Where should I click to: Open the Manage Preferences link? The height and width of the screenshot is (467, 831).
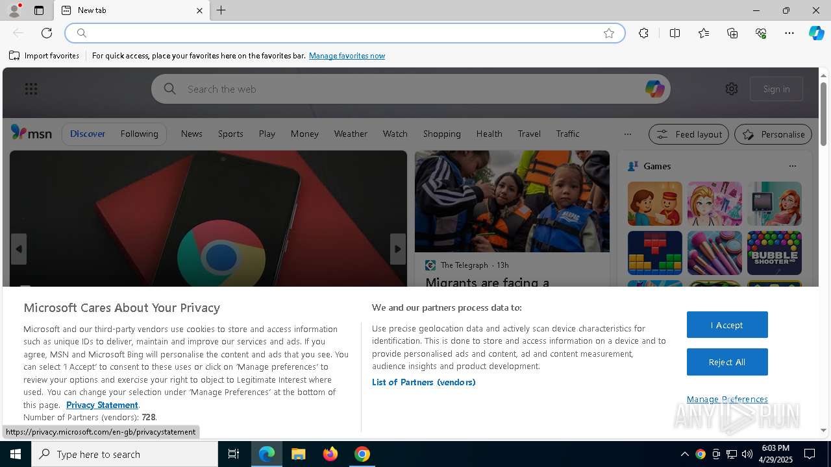click(x=727, y=400)
